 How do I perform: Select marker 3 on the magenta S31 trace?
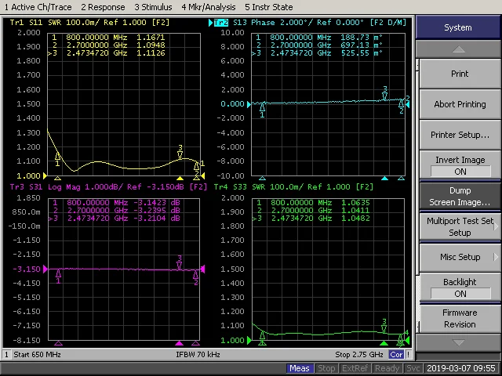point(180,263)
